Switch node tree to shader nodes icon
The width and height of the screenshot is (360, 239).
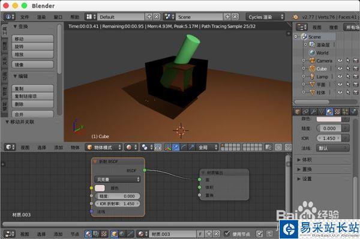pyautogui.click(x=88, y=234)
